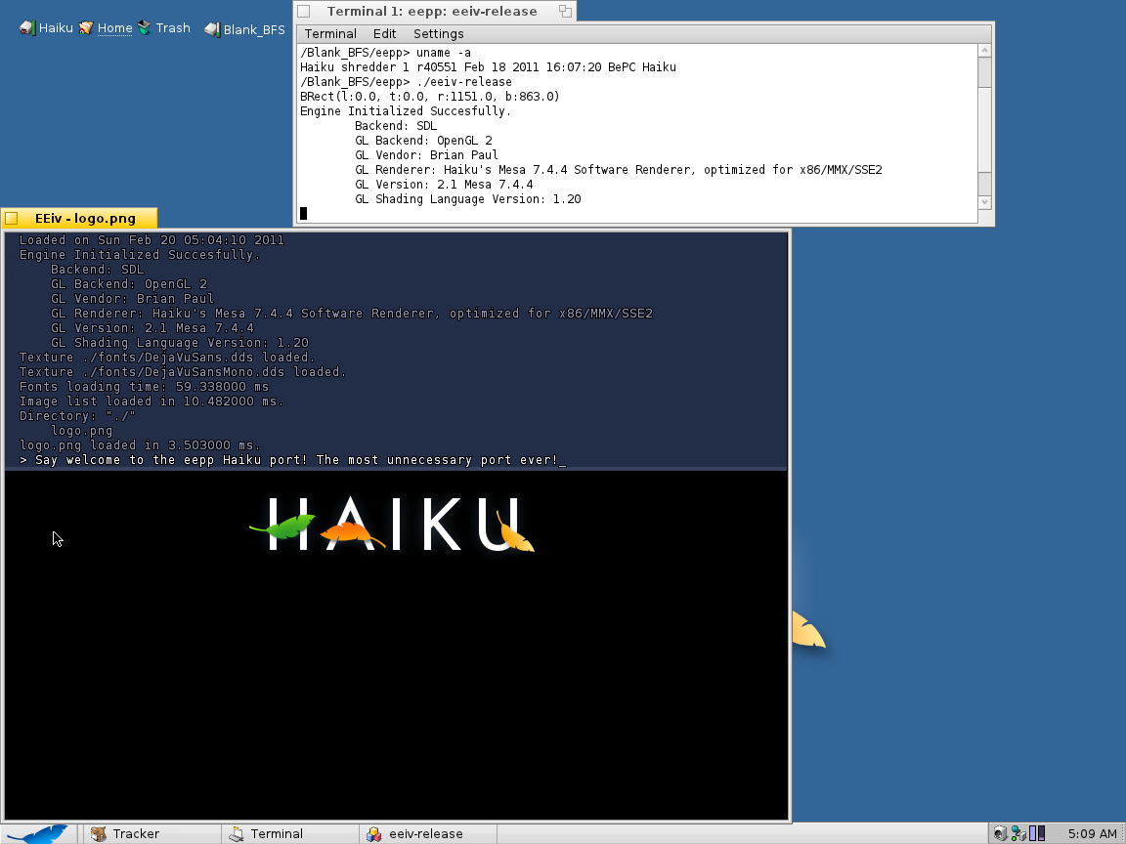Screen dimensions: 1126x844
Task: Switch to Terminal in the Deskbar
Action: click(289, 834)
